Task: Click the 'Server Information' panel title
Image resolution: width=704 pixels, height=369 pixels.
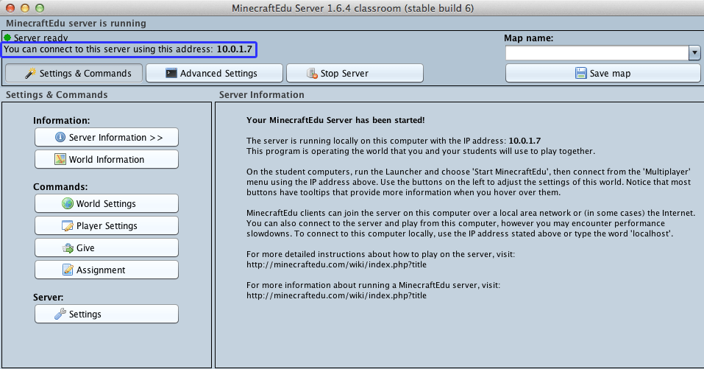Action: 261,95
